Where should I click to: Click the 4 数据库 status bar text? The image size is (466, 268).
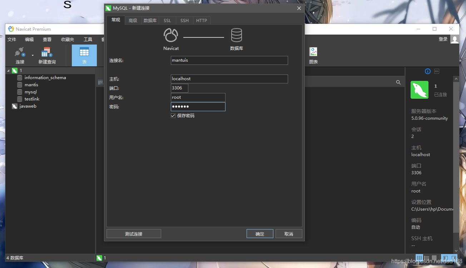(x=15, y=258)
